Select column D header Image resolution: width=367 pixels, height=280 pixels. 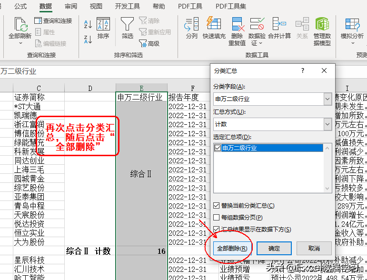coord(90,88)
